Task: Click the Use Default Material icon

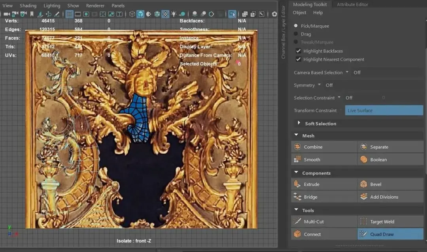Action: pyautogui.click(x=149, y=14)
